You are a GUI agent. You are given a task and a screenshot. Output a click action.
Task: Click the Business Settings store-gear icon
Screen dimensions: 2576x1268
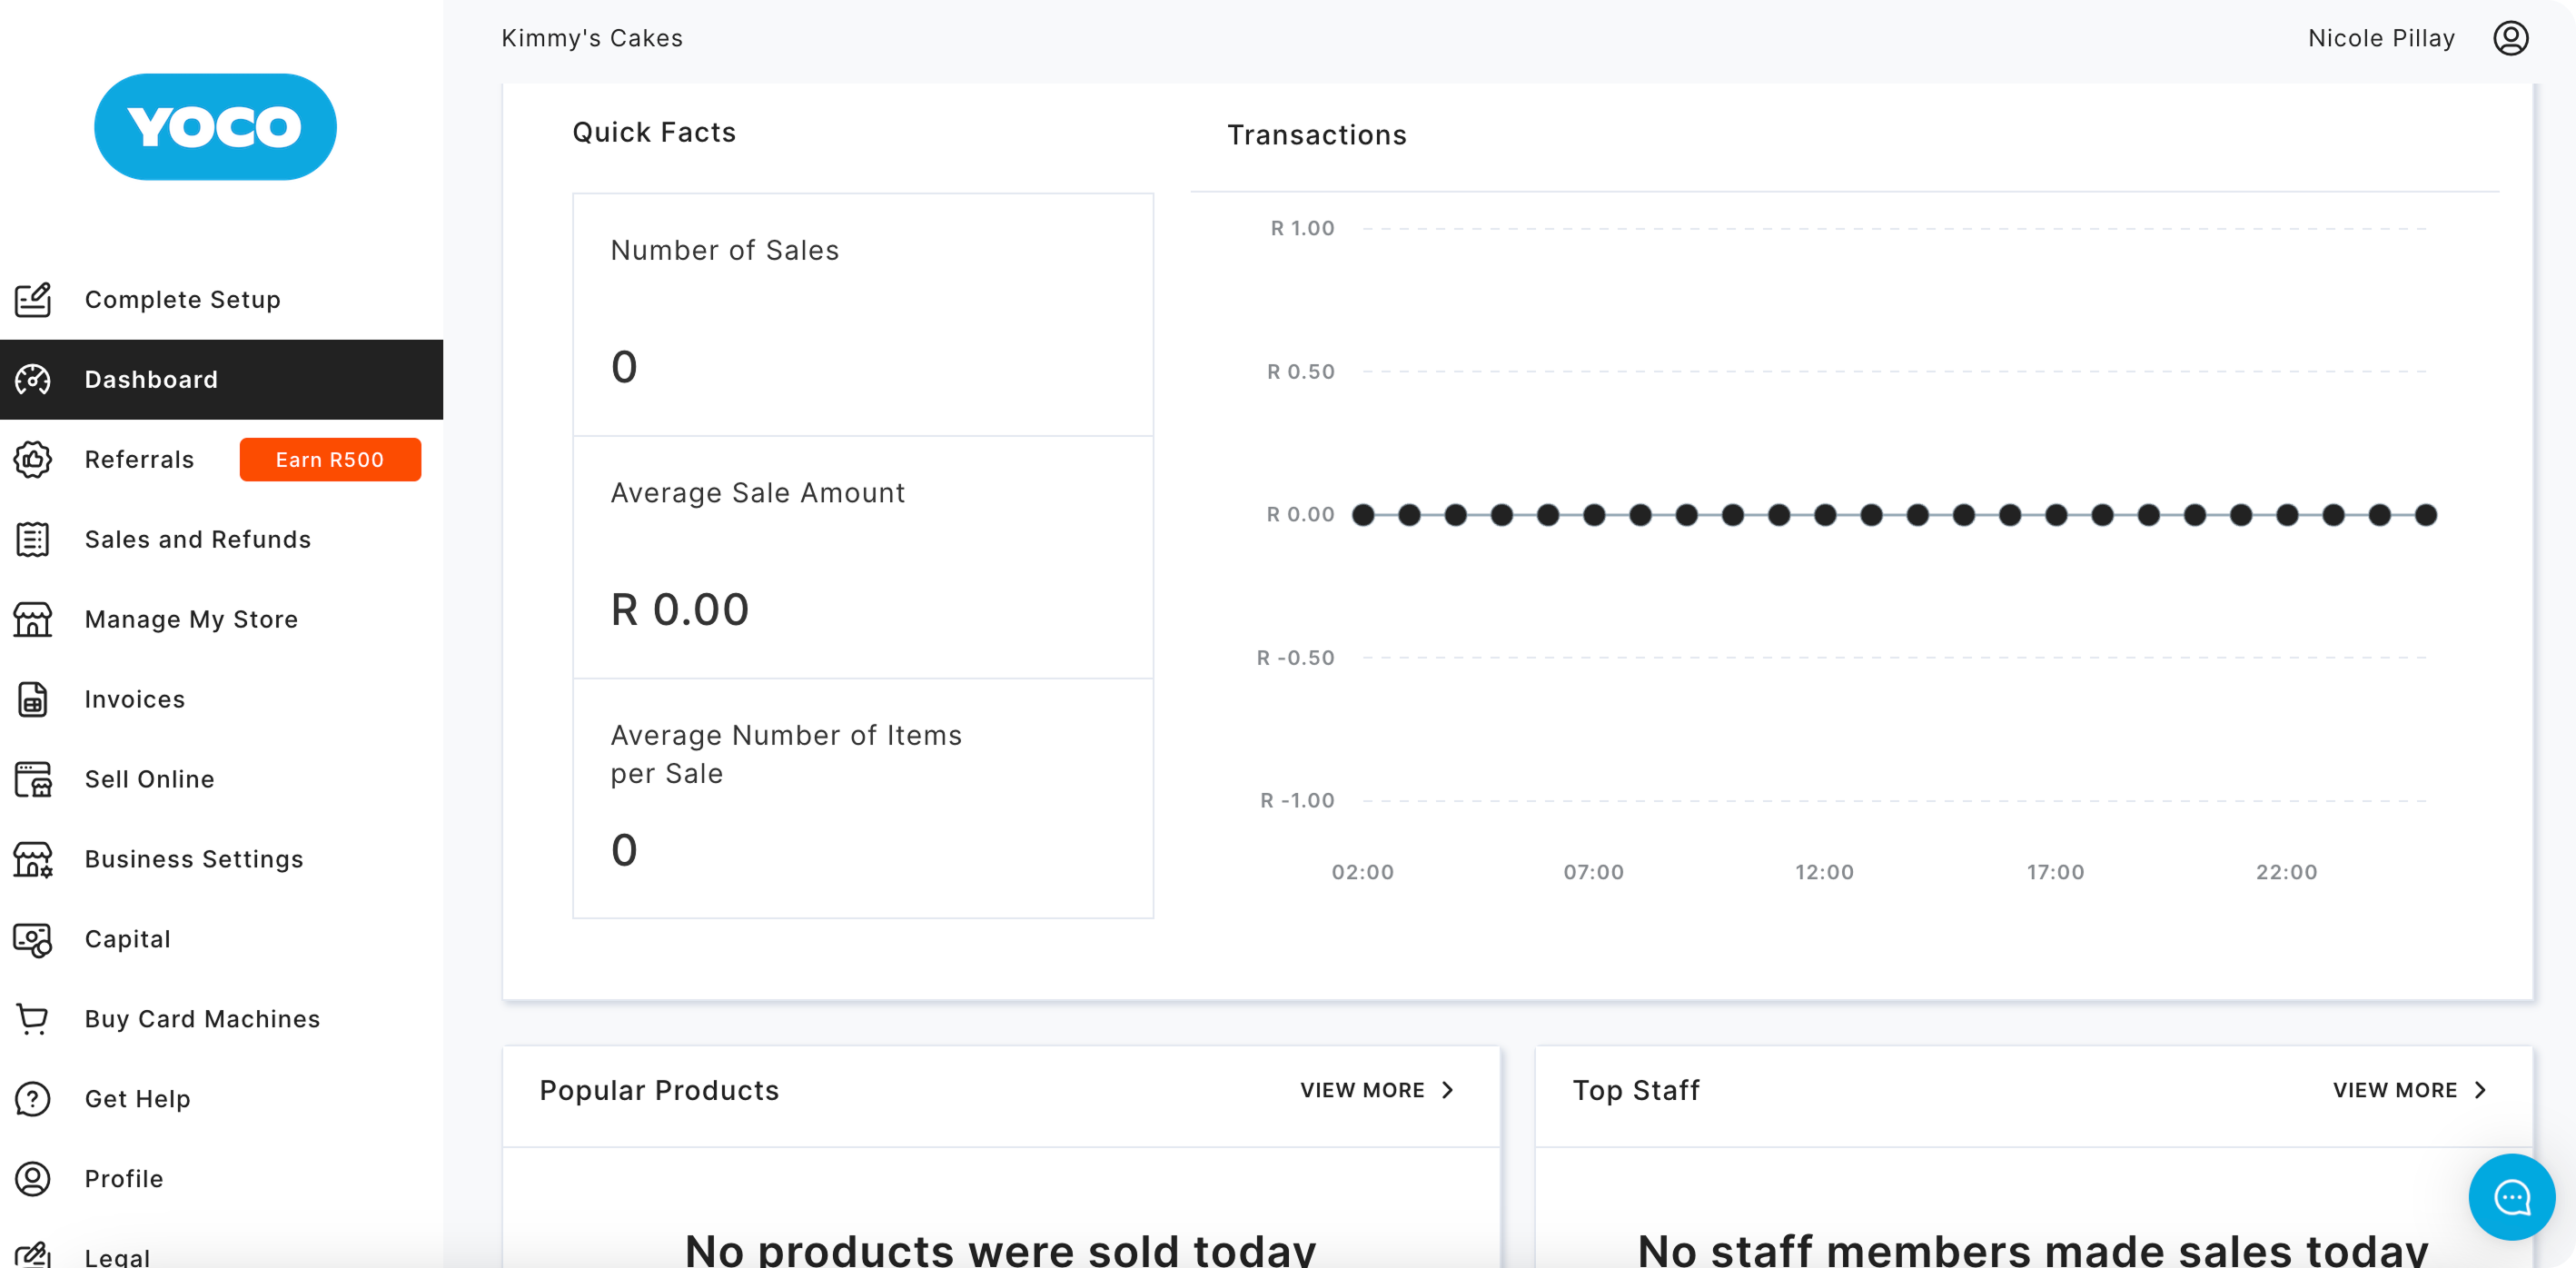33,859
